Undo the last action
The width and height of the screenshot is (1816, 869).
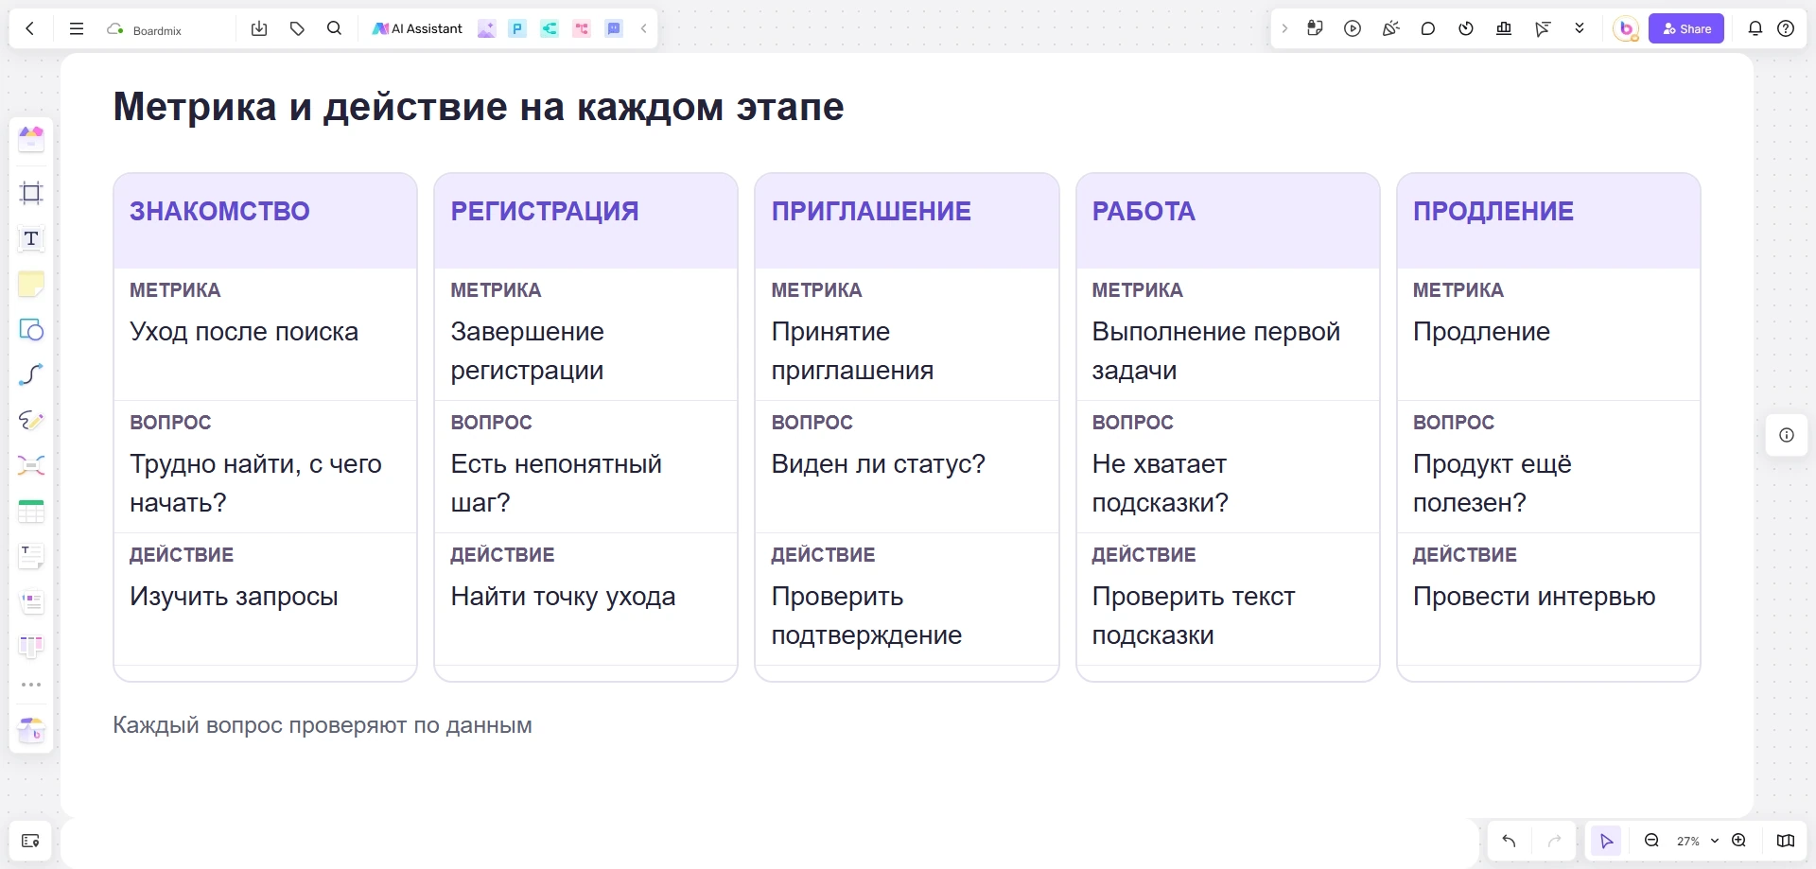coord(1509,841)
